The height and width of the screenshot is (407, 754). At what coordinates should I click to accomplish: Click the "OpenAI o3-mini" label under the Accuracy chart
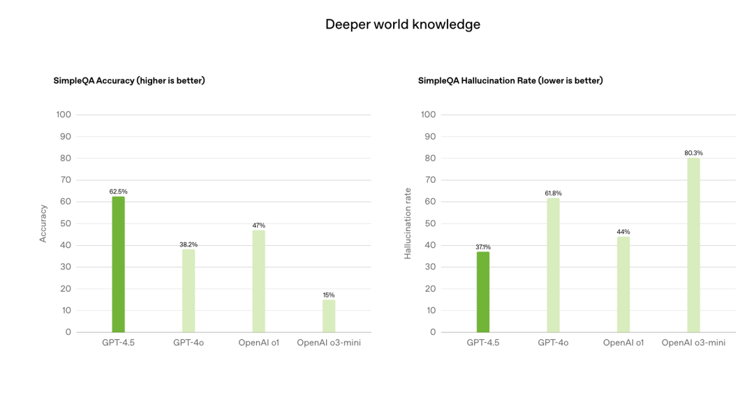[329, 343]
